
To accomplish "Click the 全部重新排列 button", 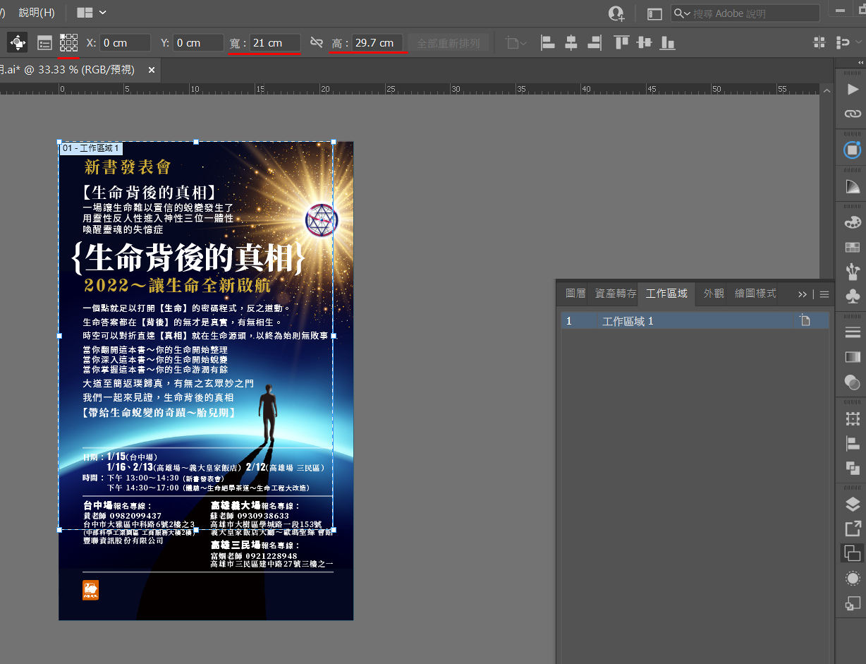I will point(449,42).
